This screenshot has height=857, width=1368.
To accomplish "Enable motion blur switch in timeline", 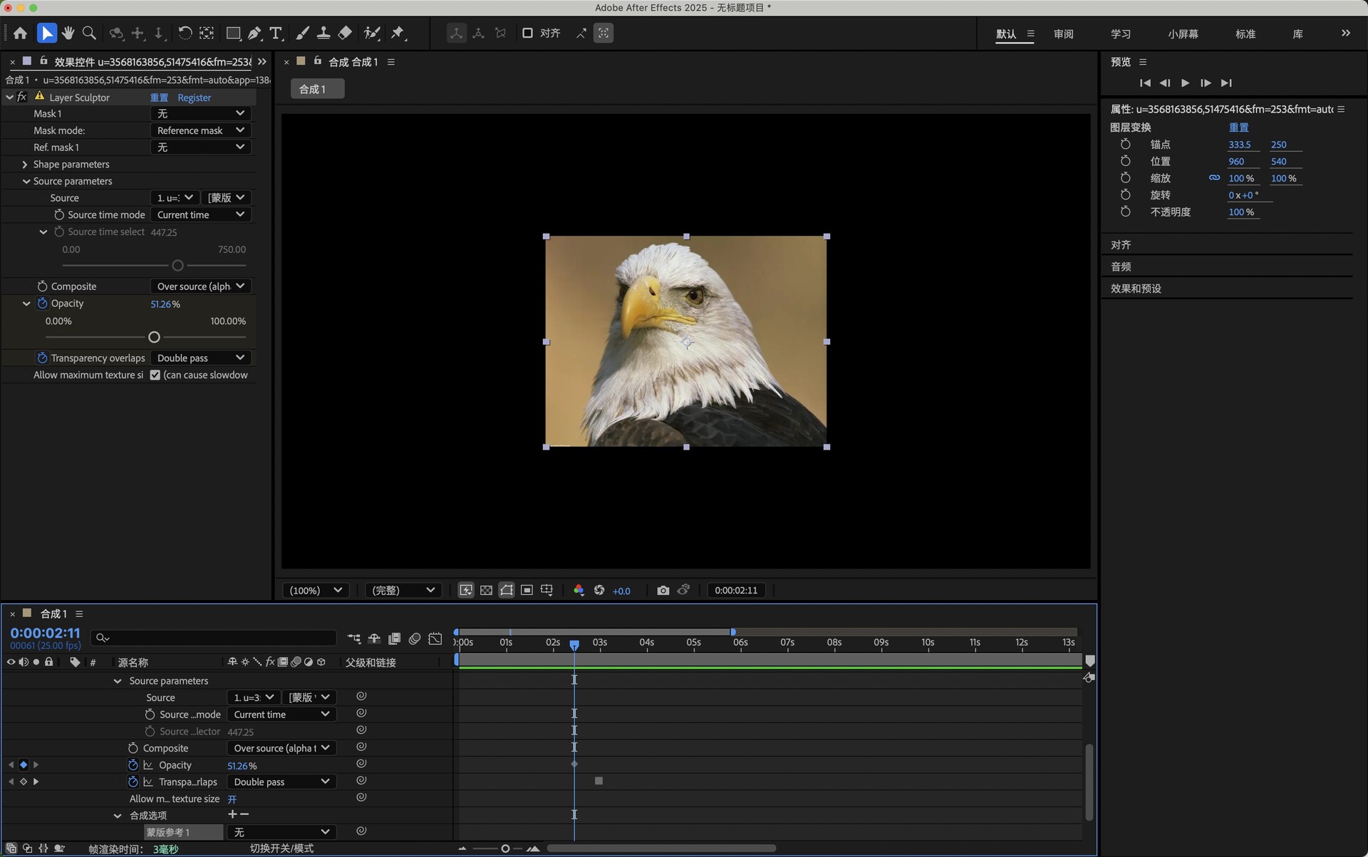I will [x=415, y=639].
